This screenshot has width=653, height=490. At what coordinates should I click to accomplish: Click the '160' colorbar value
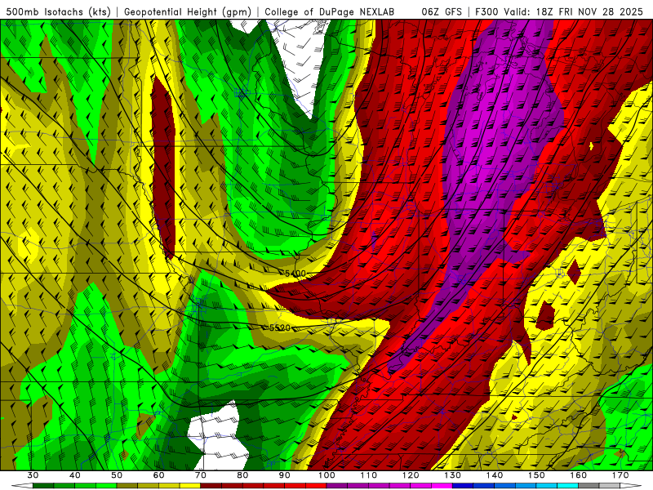tap(579, 475)
